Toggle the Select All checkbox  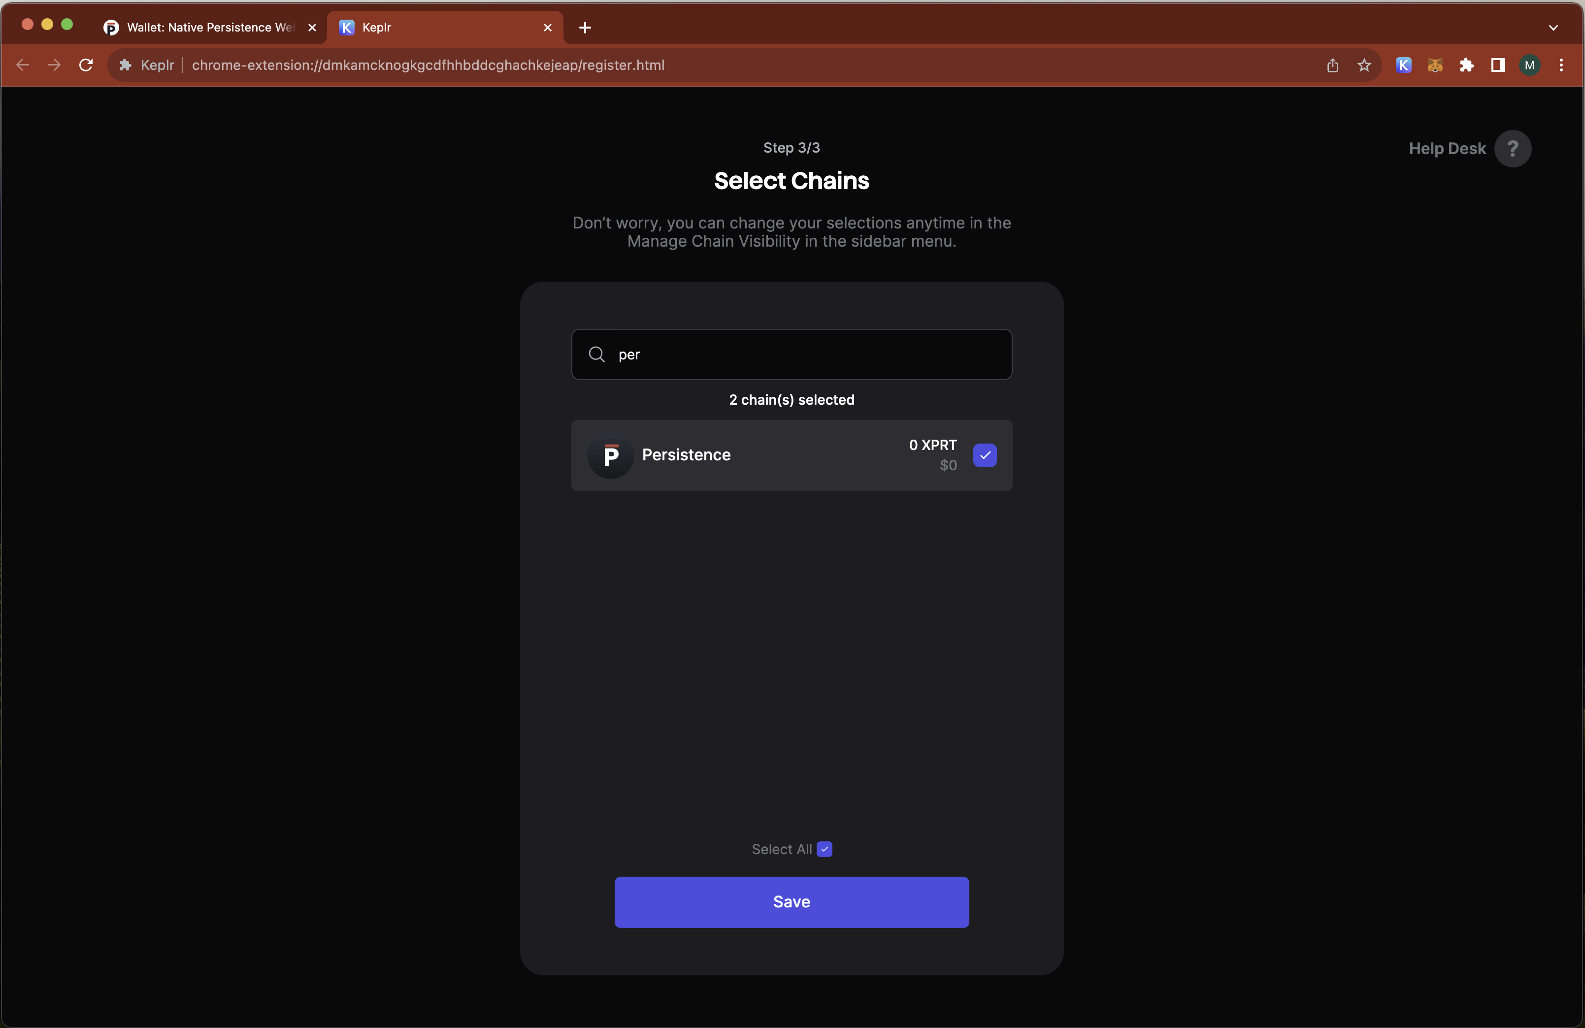(825, 849)
